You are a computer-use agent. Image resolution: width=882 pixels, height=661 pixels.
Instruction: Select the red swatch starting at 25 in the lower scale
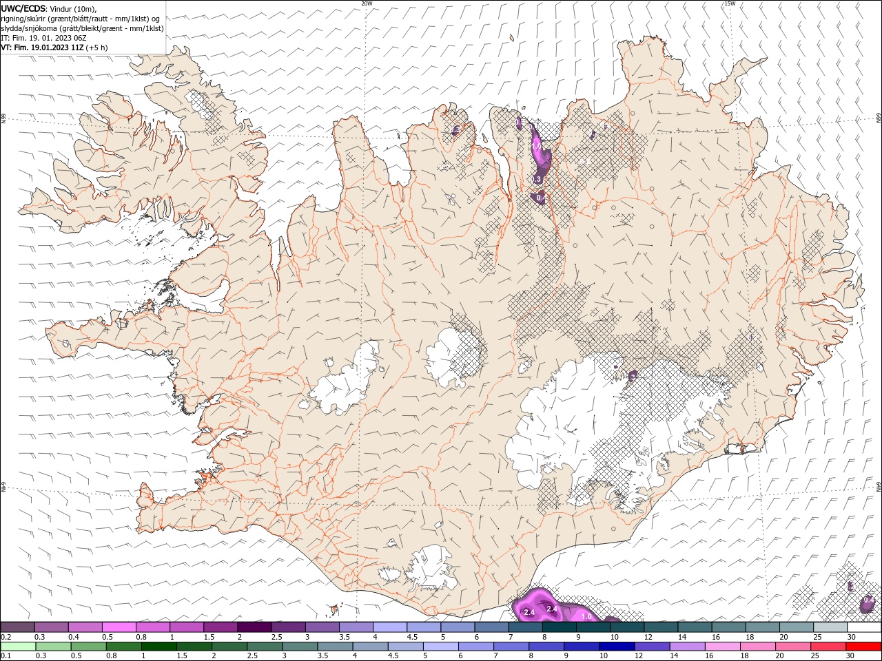click(828, 647)
